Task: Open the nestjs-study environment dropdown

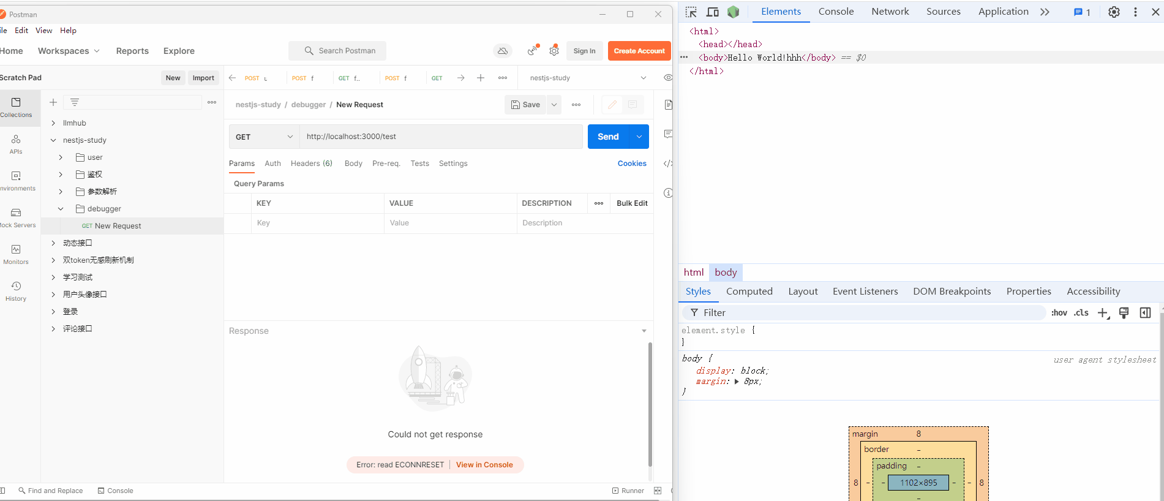Action: pos(587,78)
